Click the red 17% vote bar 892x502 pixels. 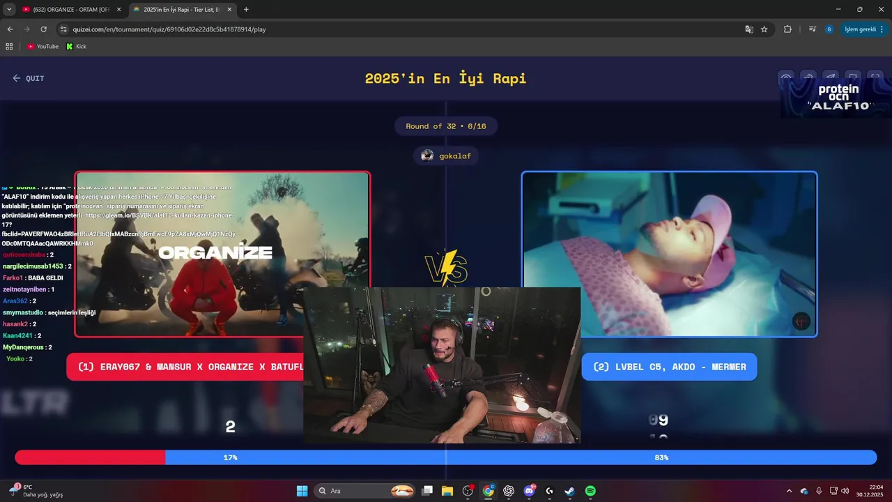point(90,457)
